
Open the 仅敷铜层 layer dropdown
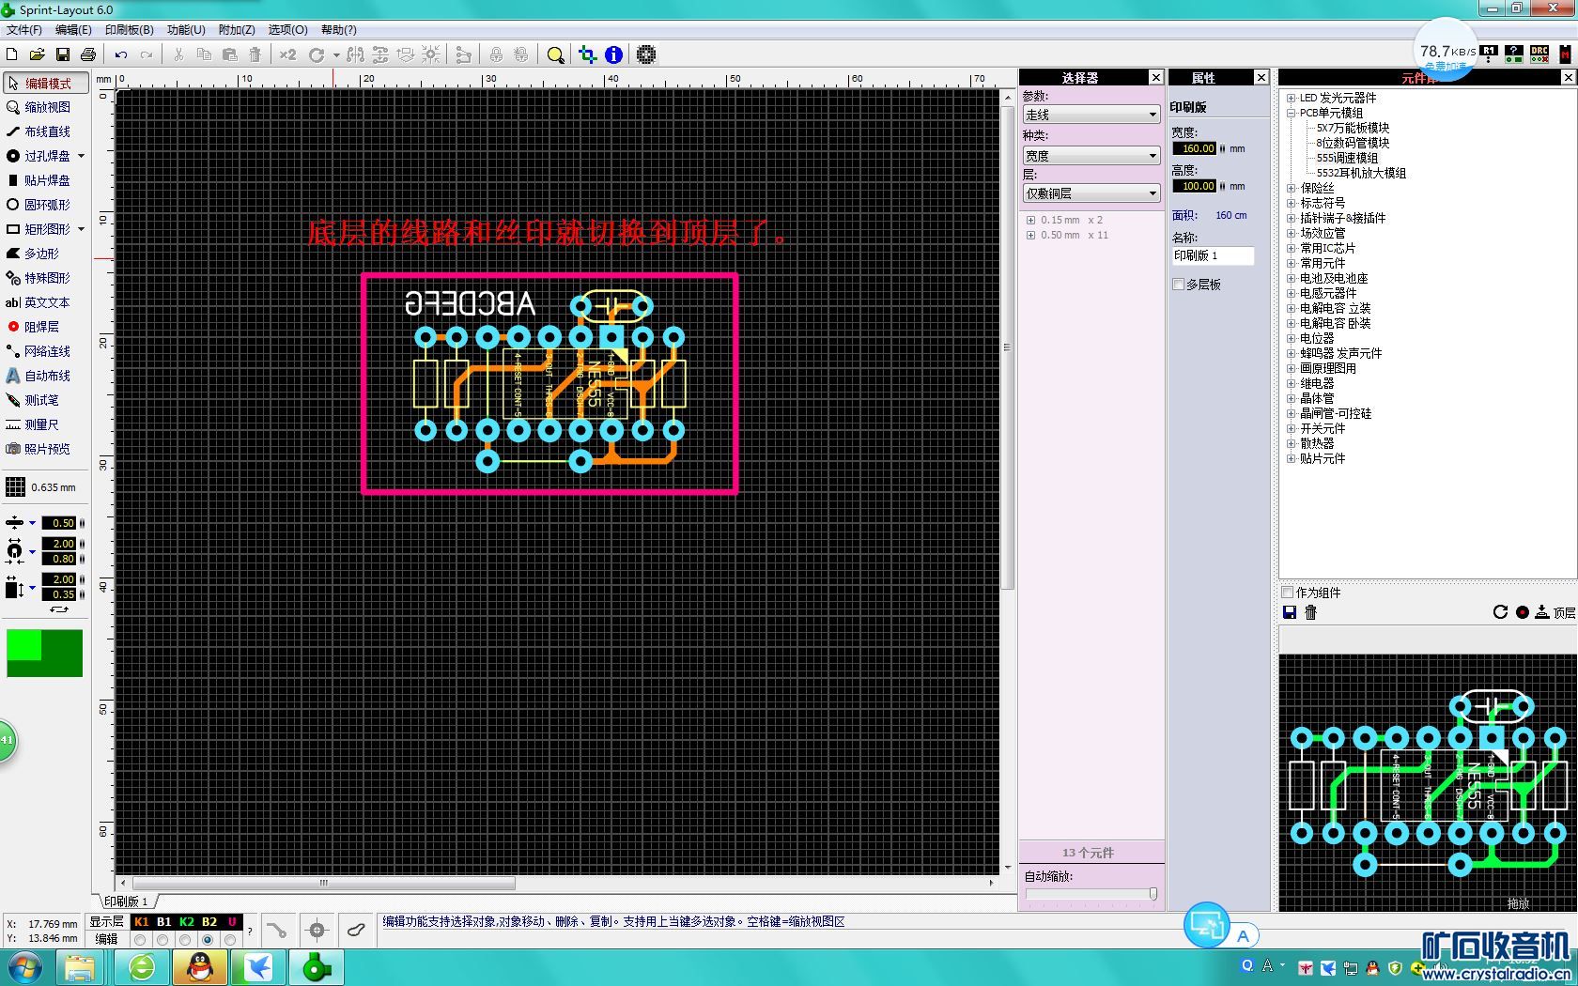tap(1091, 193)
